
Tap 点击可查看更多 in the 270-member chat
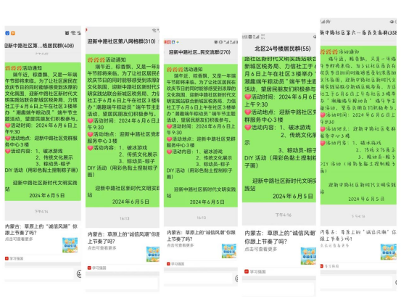point(181,245)
